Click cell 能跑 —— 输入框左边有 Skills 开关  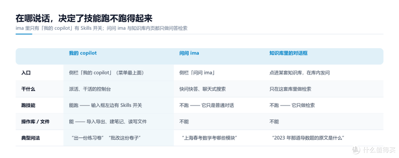point(105,105)
